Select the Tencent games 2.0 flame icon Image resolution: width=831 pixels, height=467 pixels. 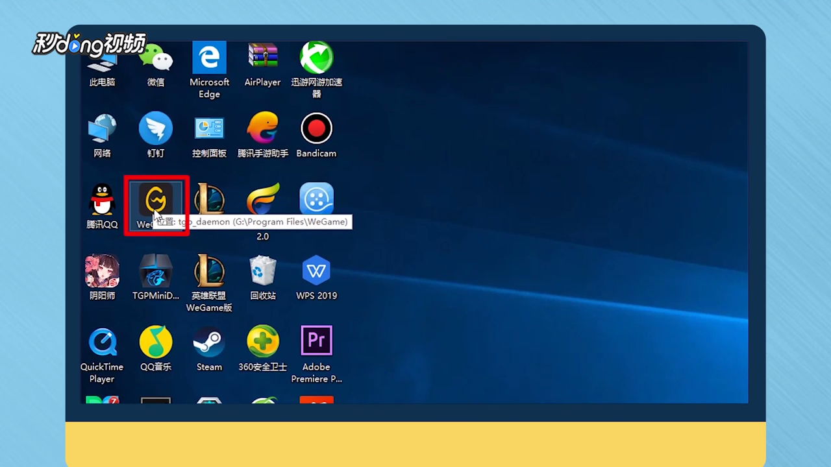262,199
